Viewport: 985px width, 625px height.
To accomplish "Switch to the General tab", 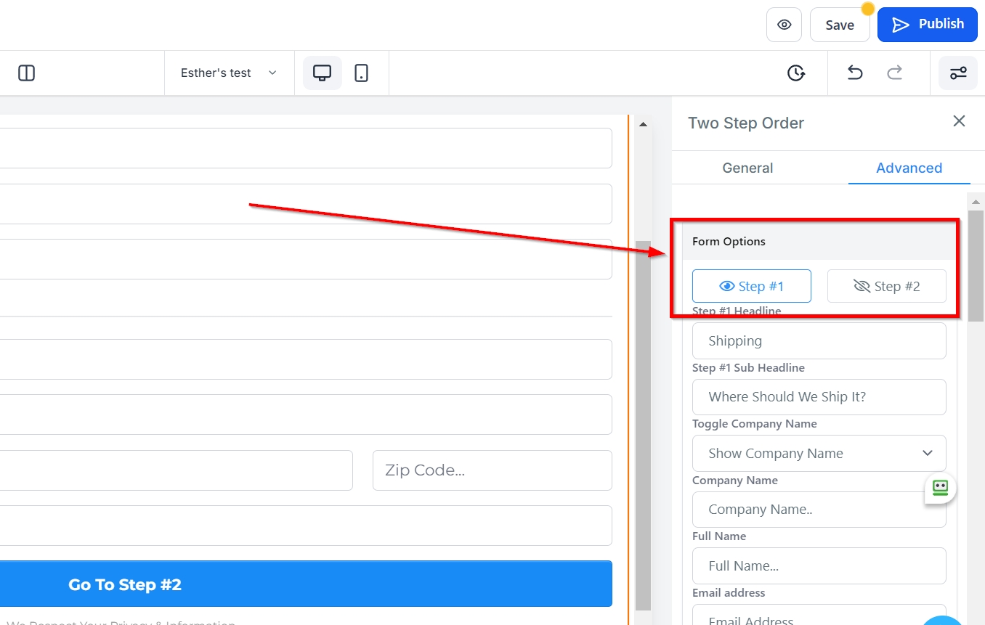I will pos(747,168).
